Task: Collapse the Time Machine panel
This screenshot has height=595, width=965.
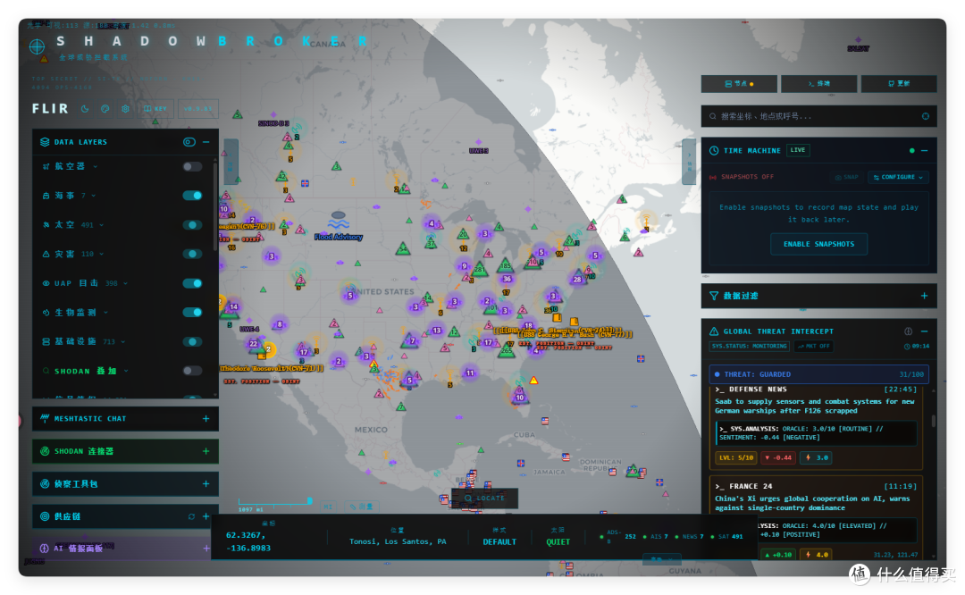Action: [x=925, y=151]
